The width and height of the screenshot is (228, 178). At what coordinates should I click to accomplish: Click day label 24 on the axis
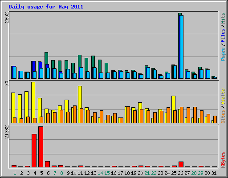167,173
